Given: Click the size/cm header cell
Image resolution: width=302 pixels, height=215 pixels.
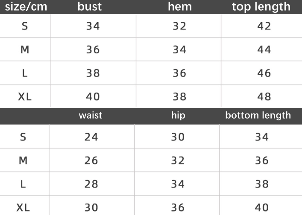Looking at the screenshot, I should click(x=26, y=7).
